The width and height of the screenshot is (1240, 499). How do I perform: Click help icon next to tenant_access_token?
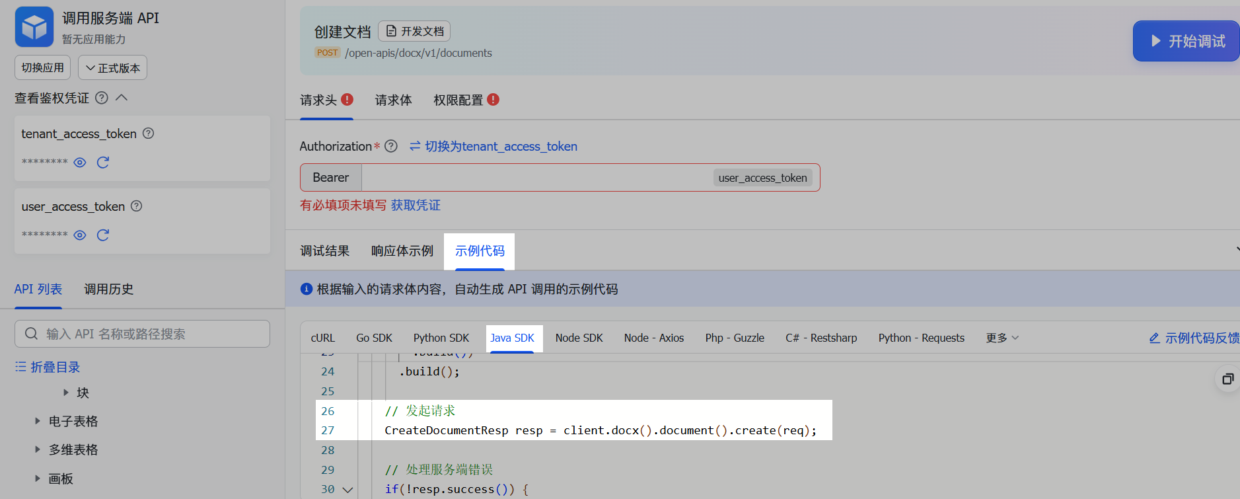pos(149,134)
